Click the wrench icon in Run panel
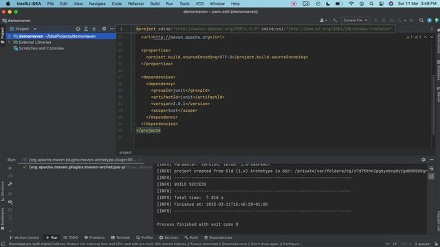 click(x=10, y=184)
